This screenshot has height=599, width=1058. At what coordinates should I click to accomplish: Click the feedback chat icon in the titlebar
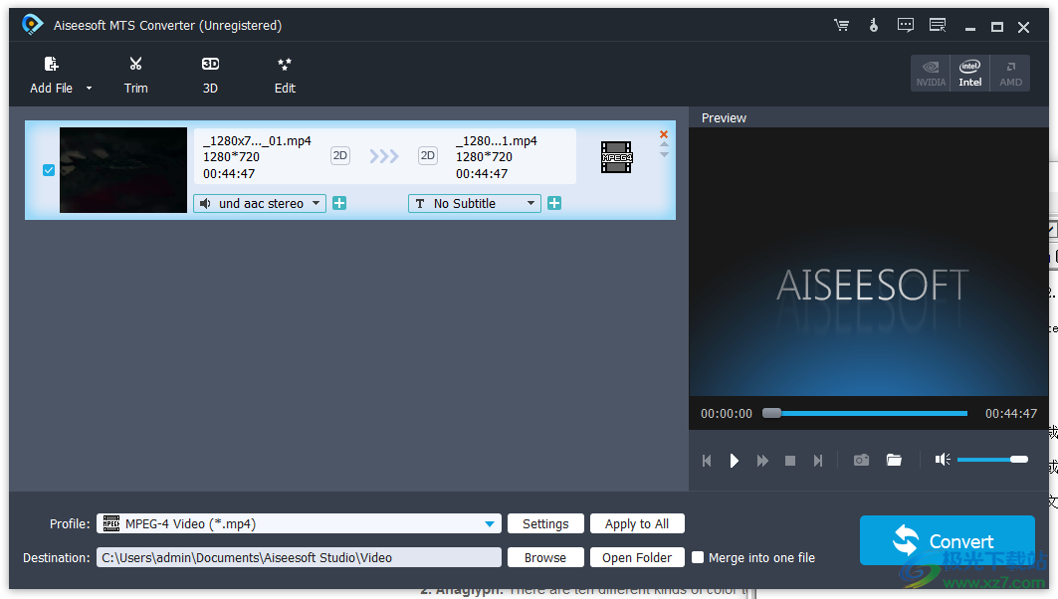coord(905,25)
